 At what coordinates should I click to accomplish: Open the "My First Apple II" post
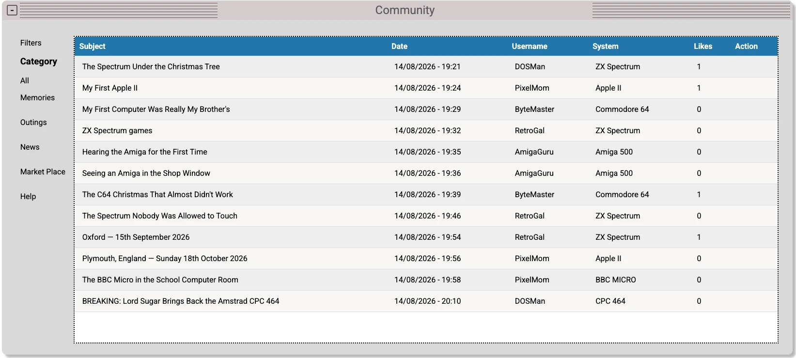point(110,88)
